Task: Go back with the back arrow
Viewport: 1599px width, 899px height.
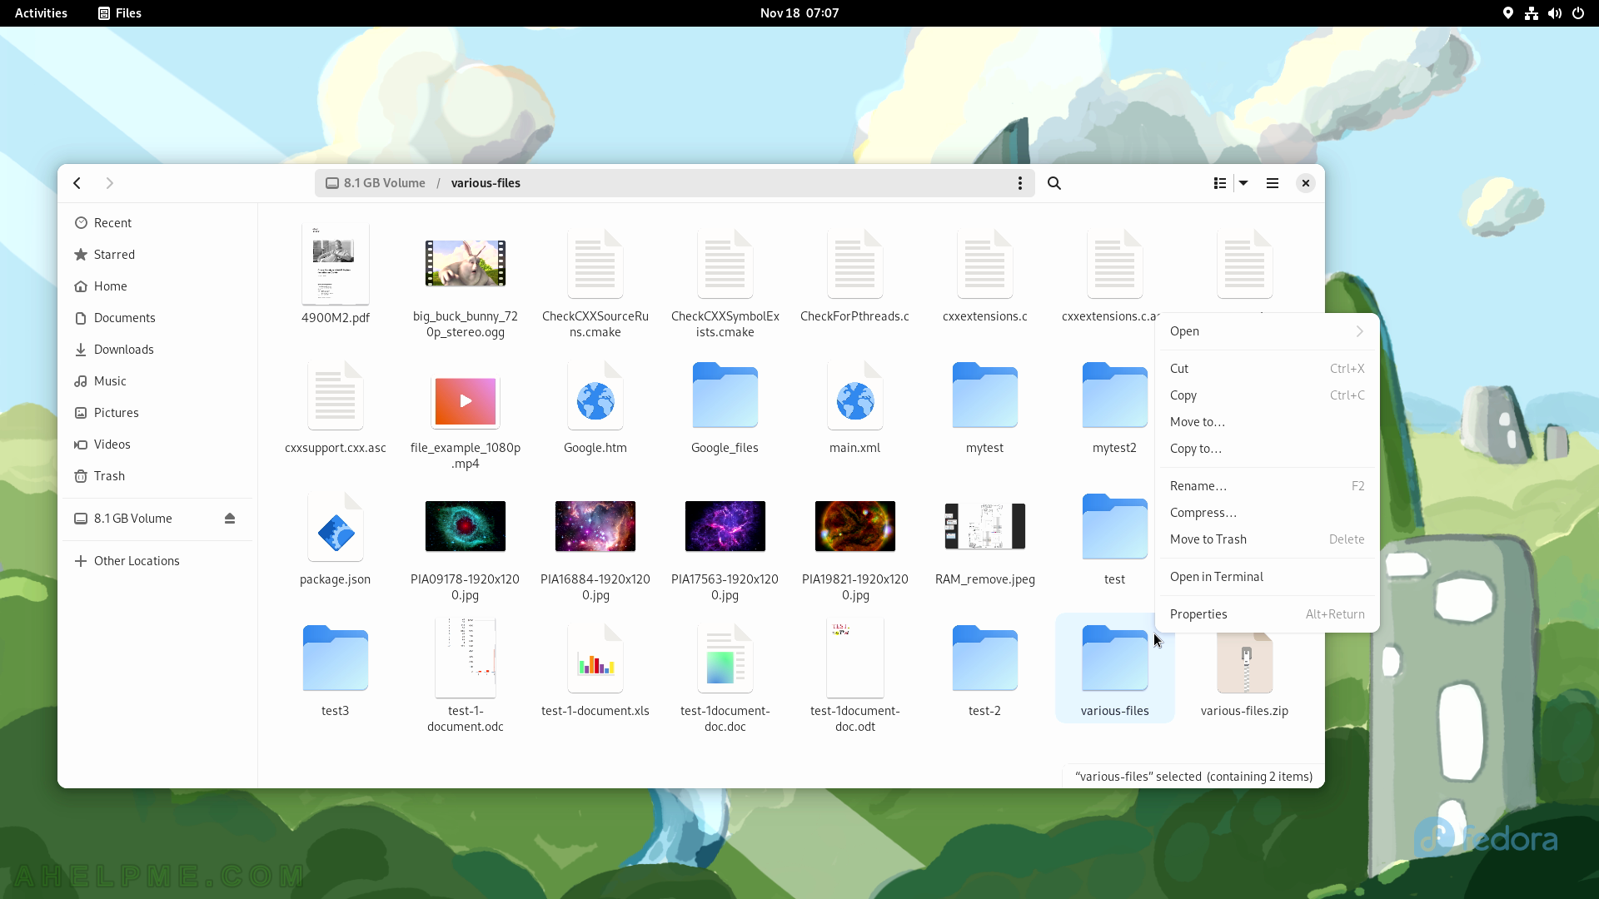Action: tap(77, 183)
